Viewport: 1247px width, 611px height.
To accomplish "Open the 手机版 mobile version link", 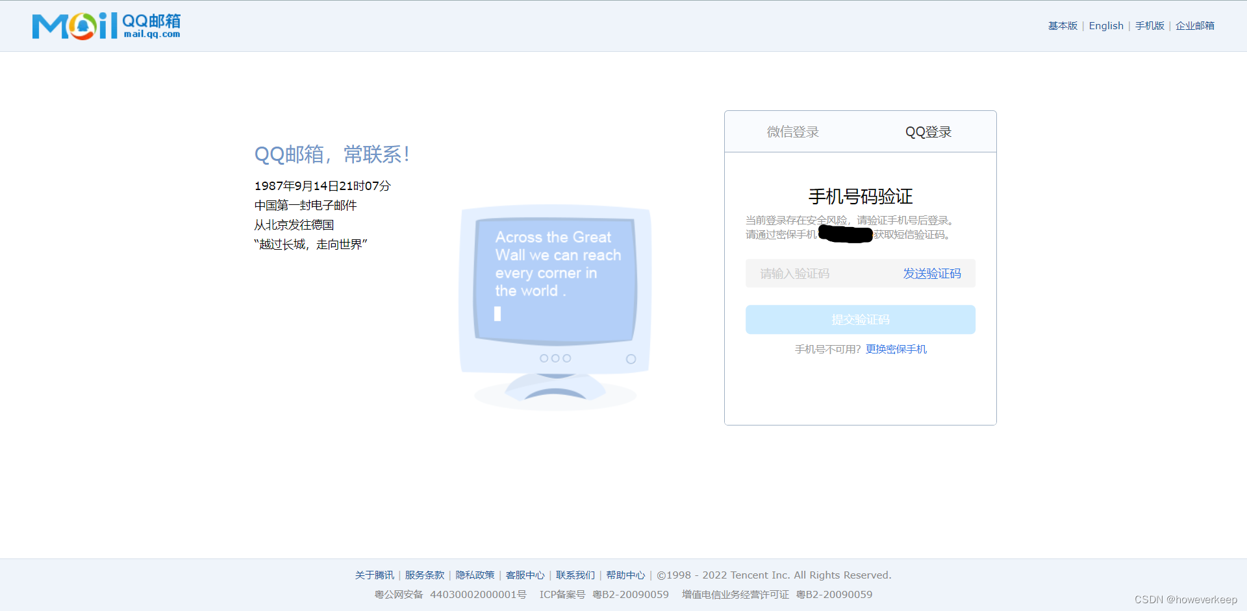I will click(x=1150, y=26).
